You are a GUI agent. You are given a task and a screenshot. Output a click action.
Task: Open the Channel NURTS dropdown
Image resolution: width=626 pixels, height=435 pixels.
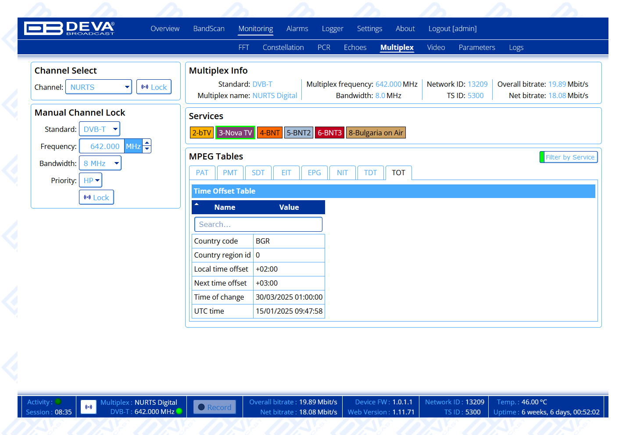99,87
